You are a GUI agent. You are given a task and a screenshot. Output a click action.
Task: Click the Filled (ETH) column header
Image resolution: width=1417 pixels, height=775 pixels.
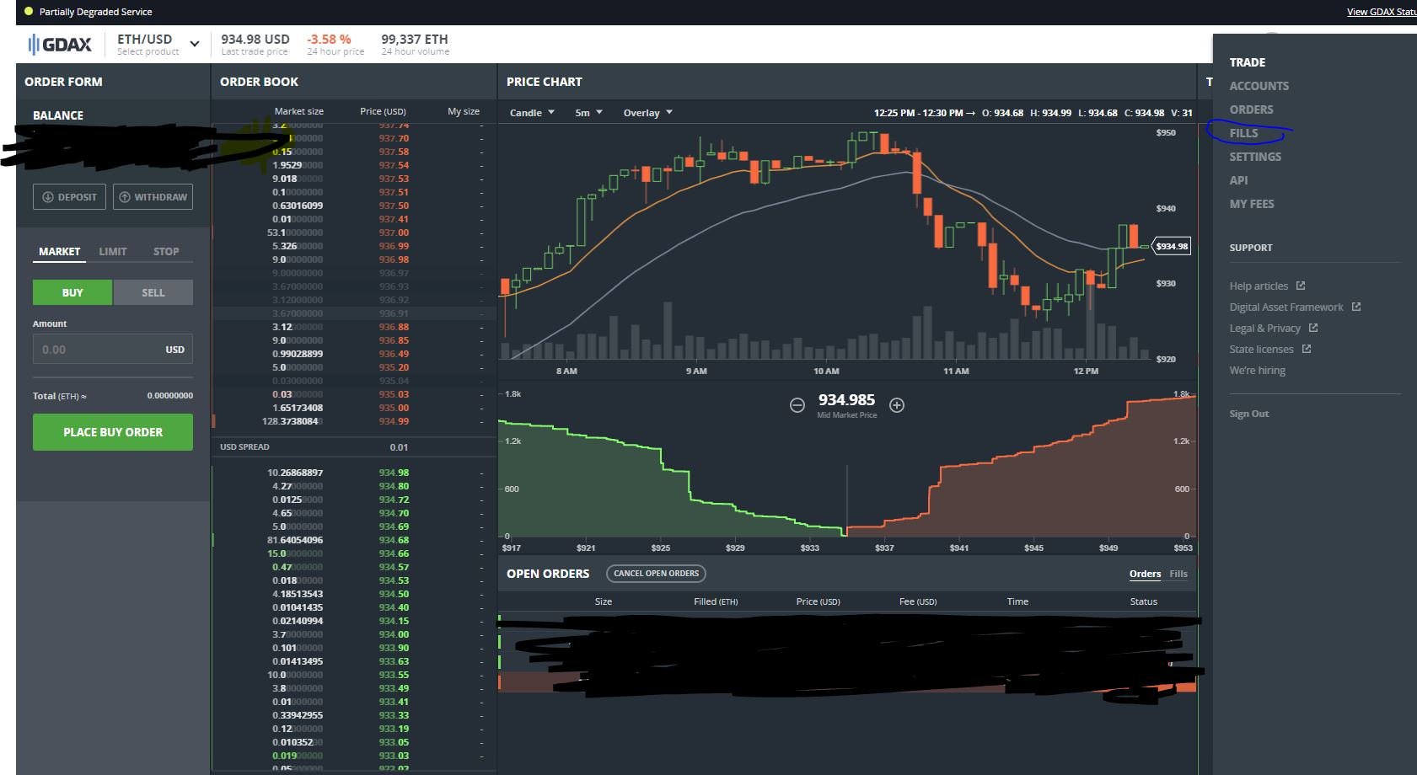click(x=716, y=601)
